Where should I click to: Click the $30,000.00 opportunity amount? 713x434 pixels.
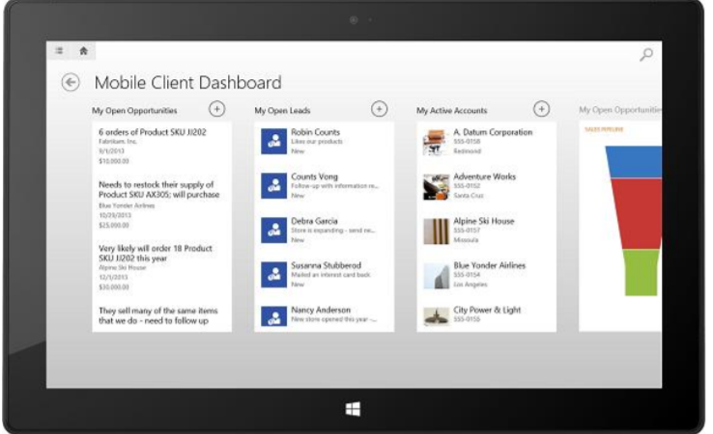click(x=114, y=286)
